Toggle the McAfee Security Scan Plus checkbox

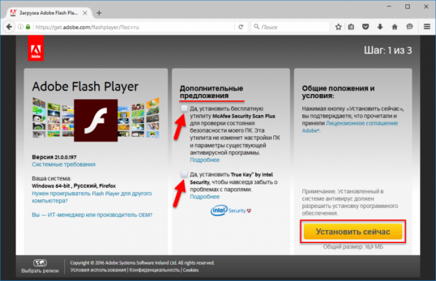[184, 108]
